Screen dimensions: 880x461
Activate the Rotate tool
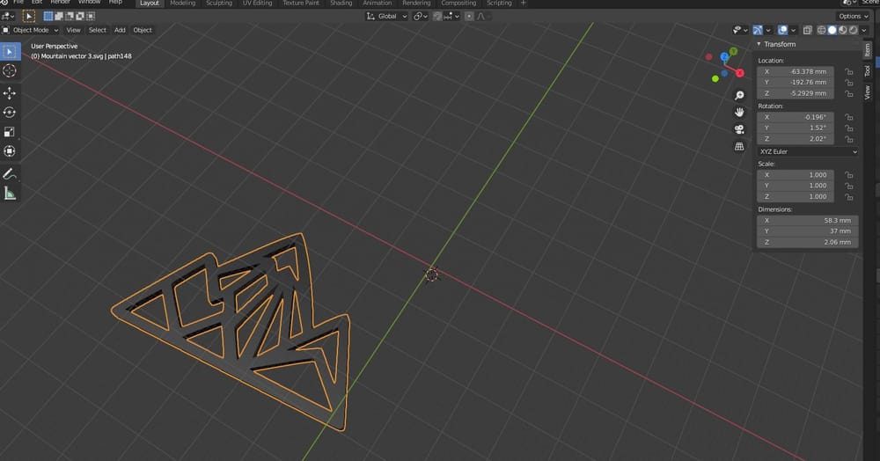(10, 112)
